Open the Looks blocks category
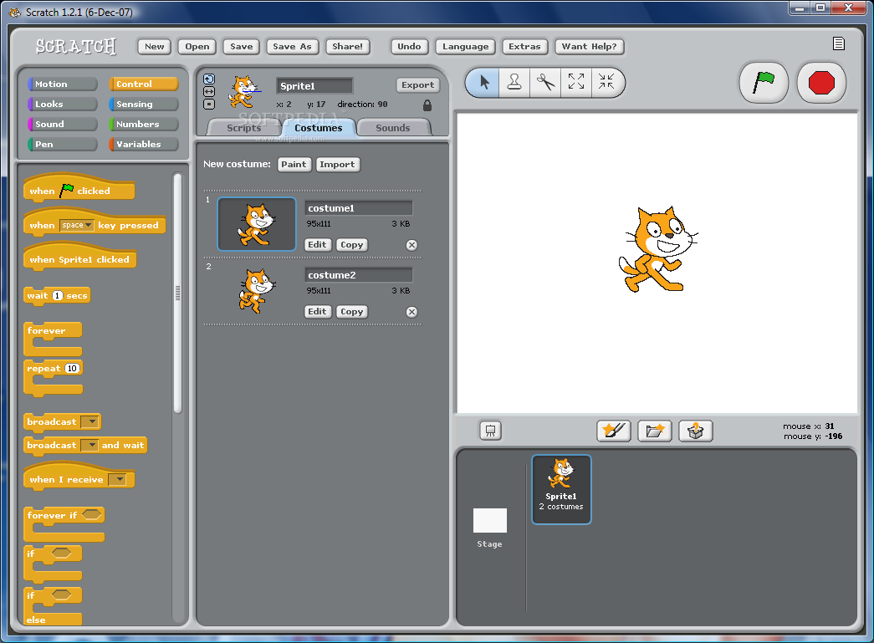Screen dimensions: 874x643 (63, 105)
